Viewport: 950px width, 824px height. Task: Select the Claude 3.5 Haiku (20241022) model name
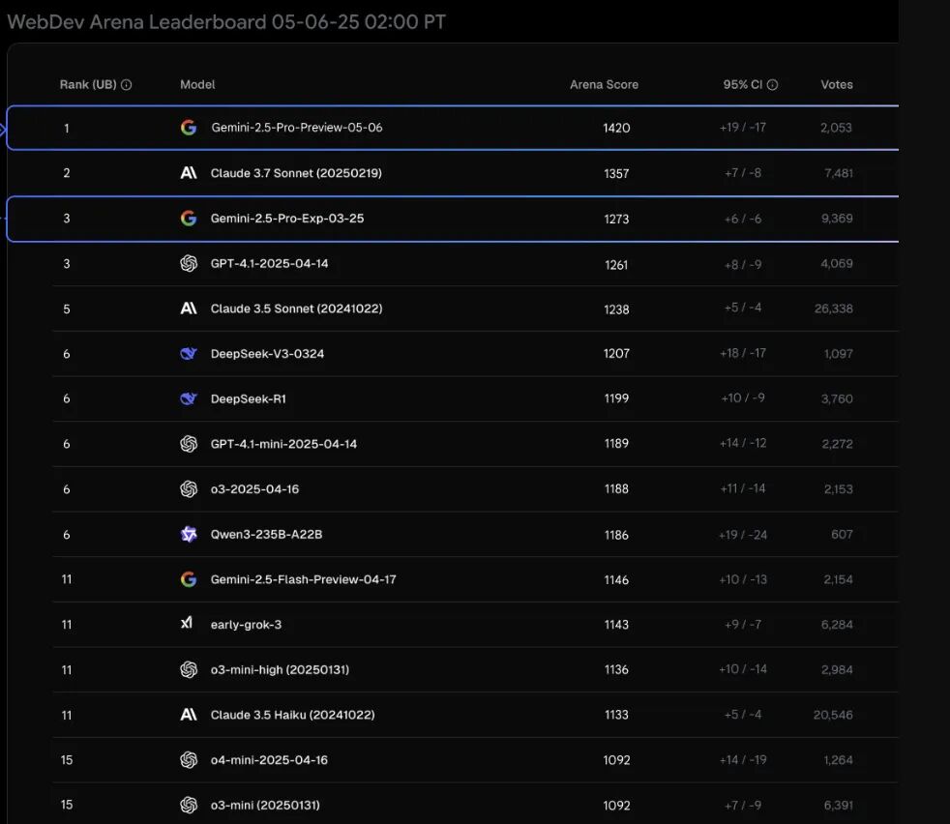(x=292, y=715)
